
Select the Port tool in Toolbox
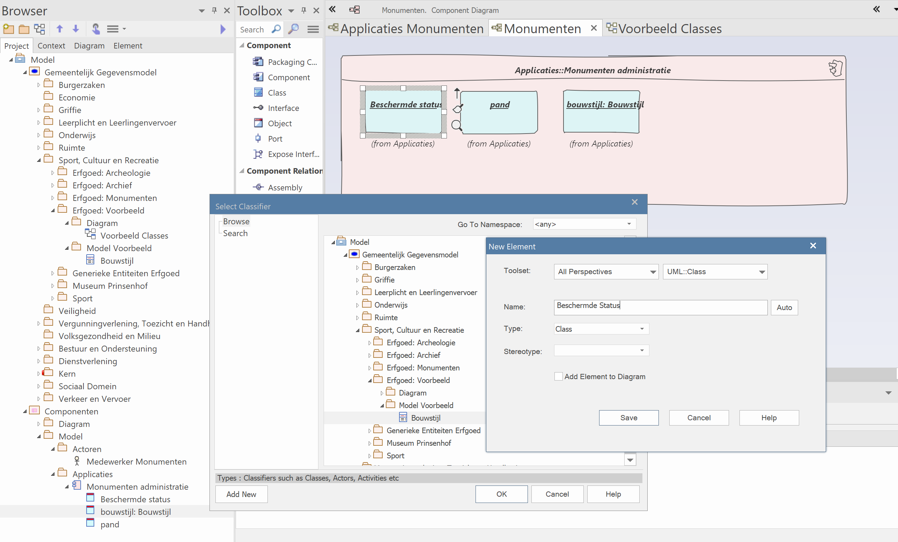pyautogui.click(x=275, y=139)
